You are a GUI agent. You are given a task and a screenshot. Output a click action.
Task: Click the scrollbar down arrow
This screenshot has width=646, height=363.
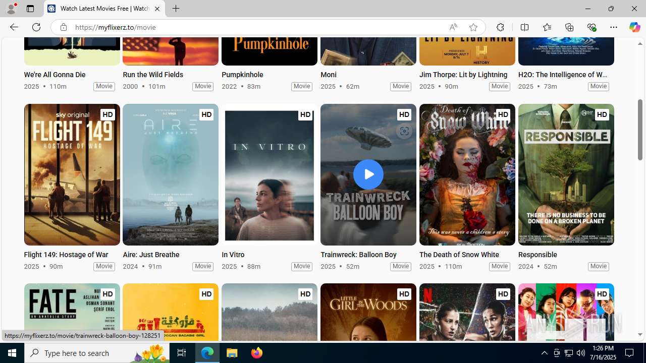(x=640, y=335)
